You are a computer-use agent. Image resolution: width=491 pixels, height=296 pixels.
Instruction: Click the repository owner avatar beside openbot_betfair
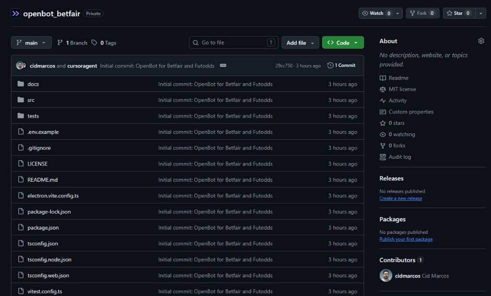(16, 13)
